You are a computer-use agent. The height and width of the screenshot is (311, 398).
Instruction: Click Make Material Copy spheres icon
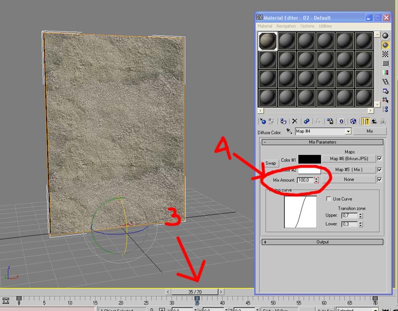[306, 121]
